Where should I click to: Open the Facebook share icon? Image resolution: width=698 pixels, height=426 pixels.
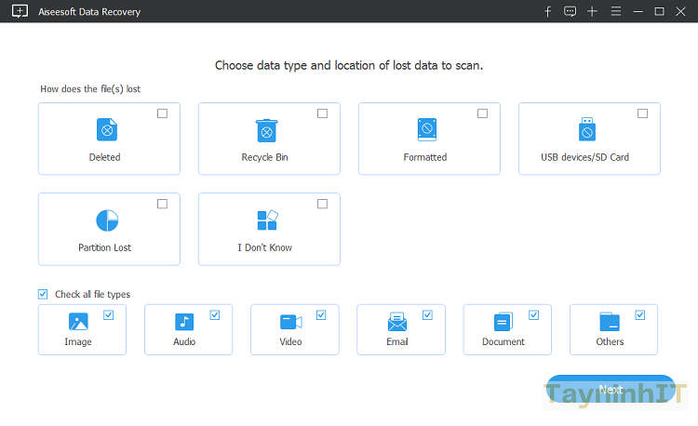click(x=547, y=11)
